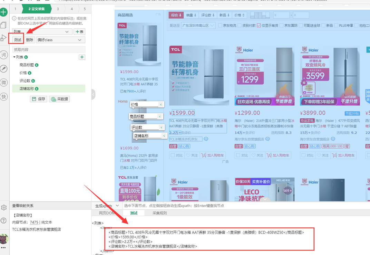Click the minimum price input field
Screen dimensions: 370x255
282,15
